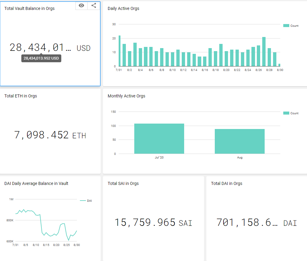Click the tall 8/27 bar in Daily Active Orgs
The image size is (307, 261).
coord(264,52)
